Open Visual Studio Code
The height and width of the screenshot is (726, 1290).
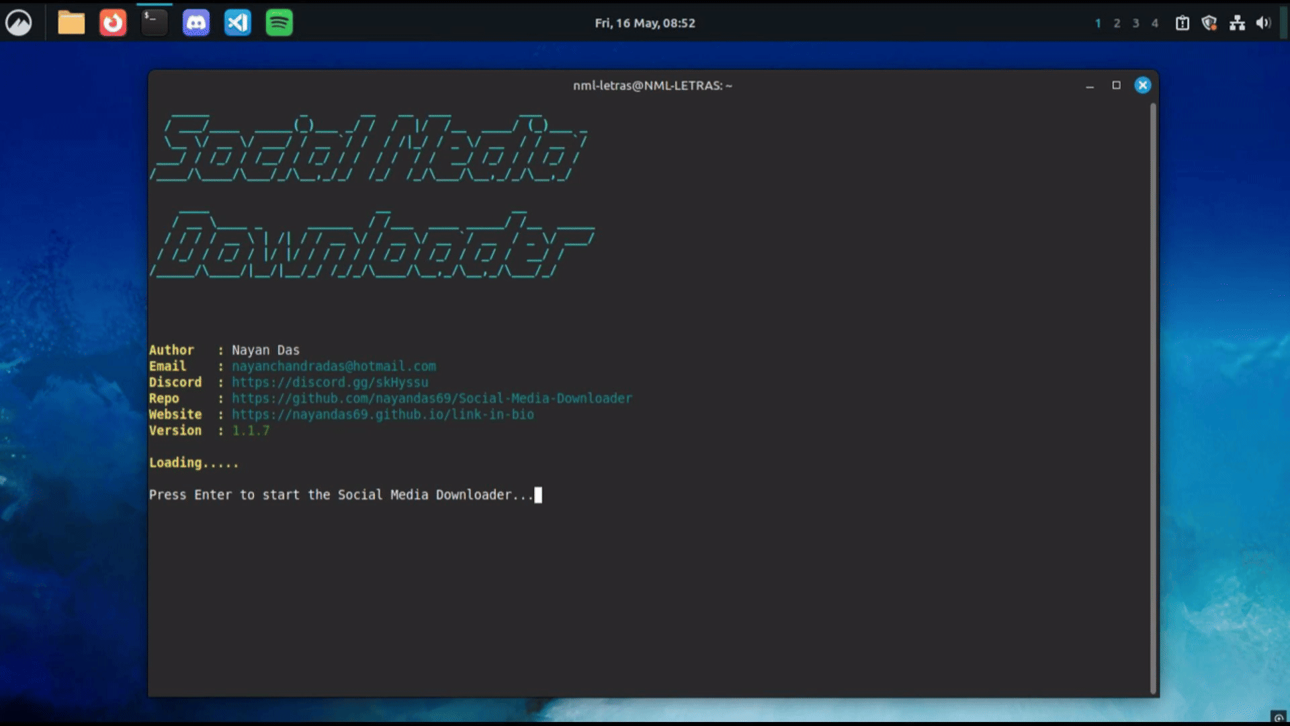point(236,22)
